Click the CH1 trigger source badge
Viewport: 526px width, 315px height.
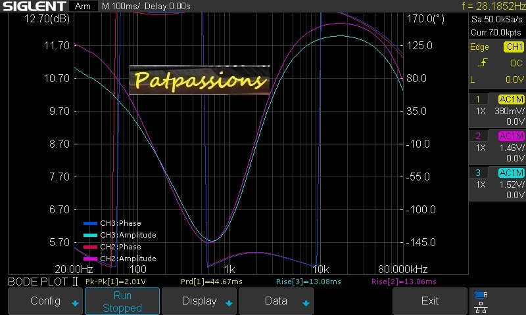[x=513, y=47]
